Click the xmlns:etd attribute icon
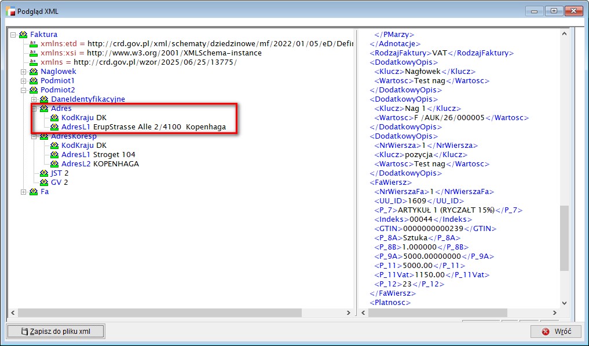This screenshot has height=346, width=589. click(x=34, y=44)
